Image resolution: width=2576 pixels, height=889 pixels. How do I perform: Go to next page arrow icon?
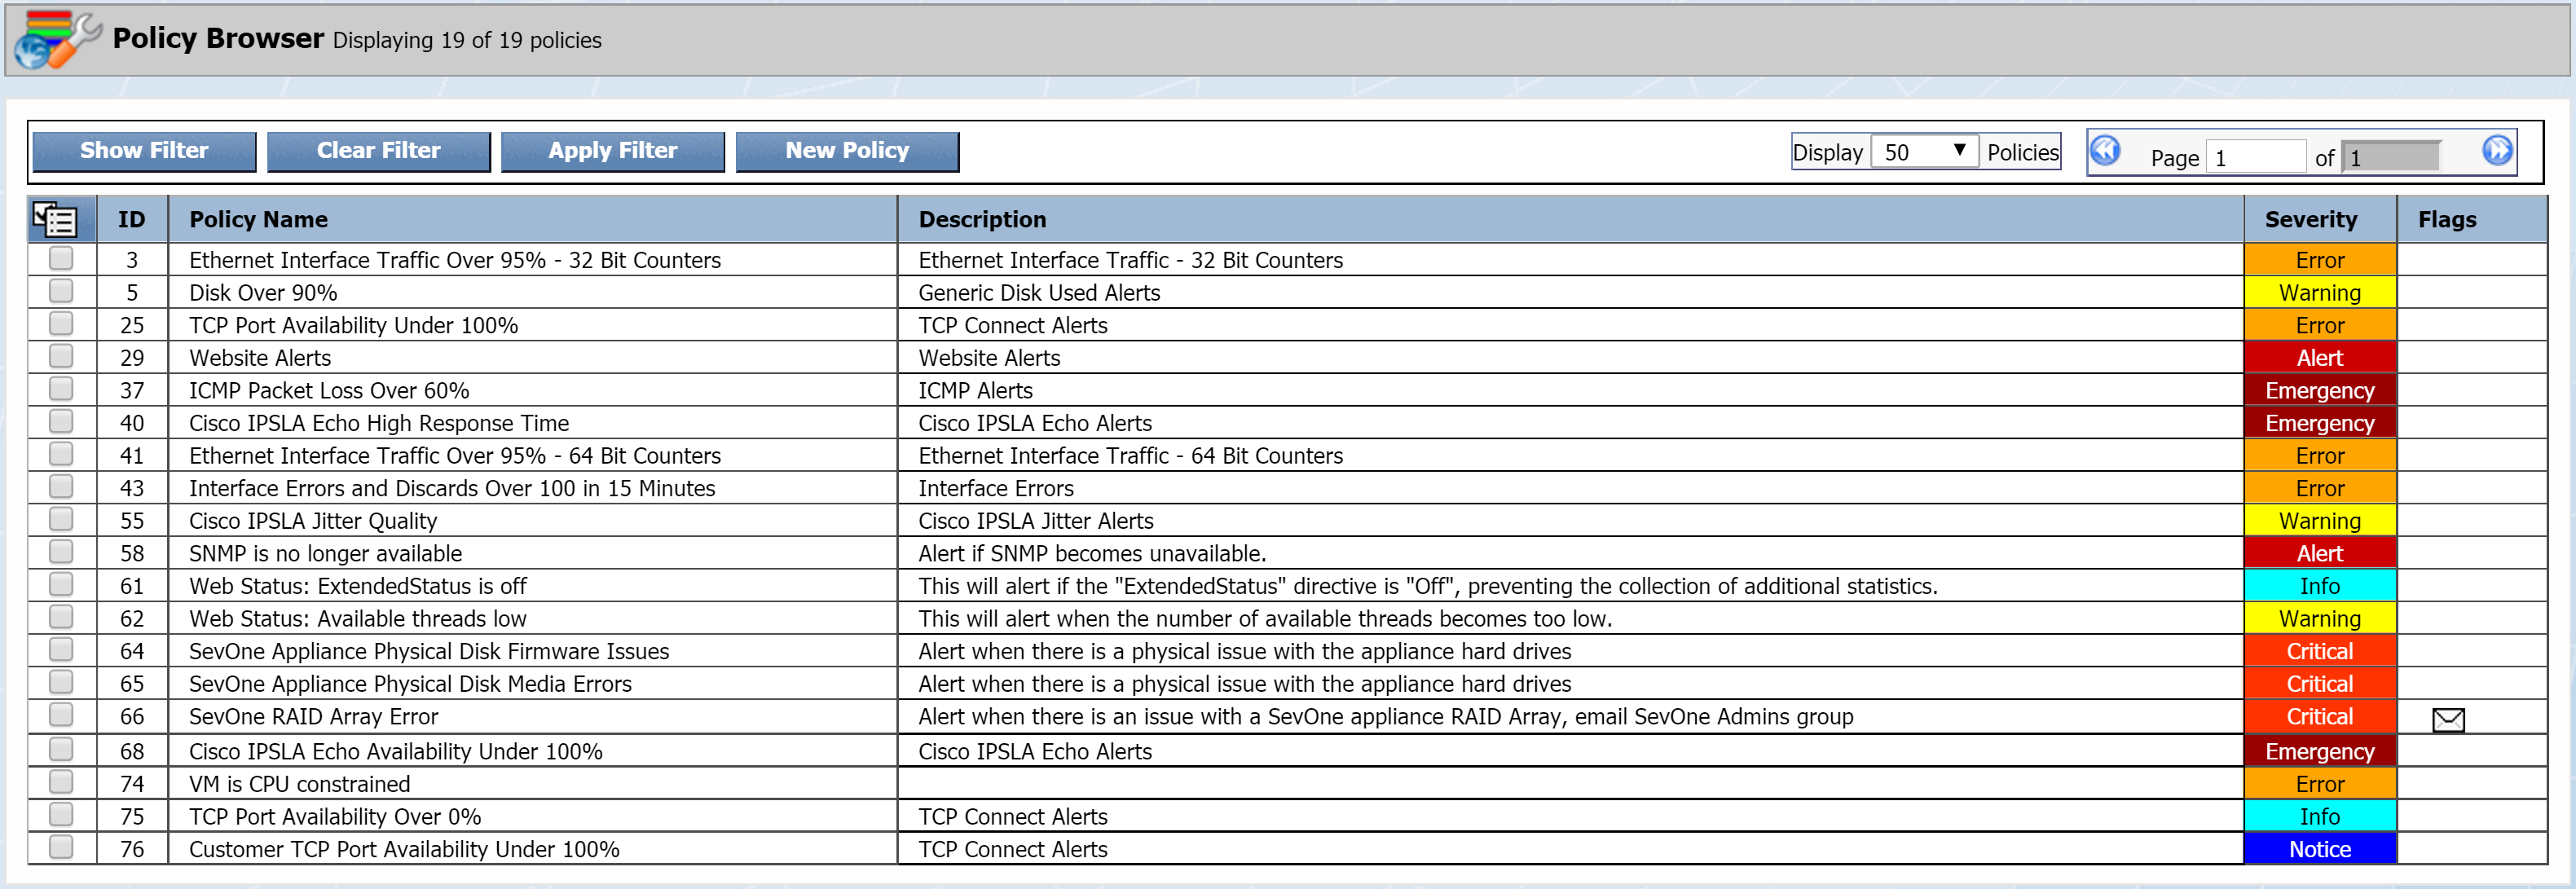(2496, 151)
